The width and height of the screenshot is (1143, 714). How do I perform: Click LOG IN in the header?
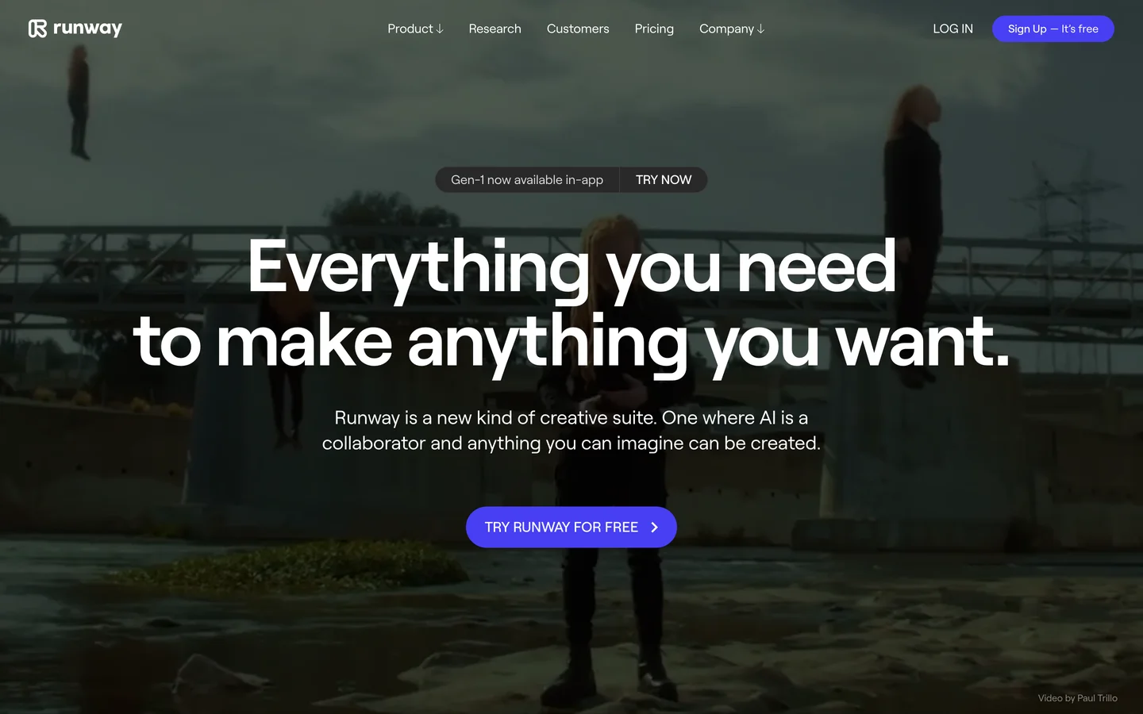coord(952,29)
